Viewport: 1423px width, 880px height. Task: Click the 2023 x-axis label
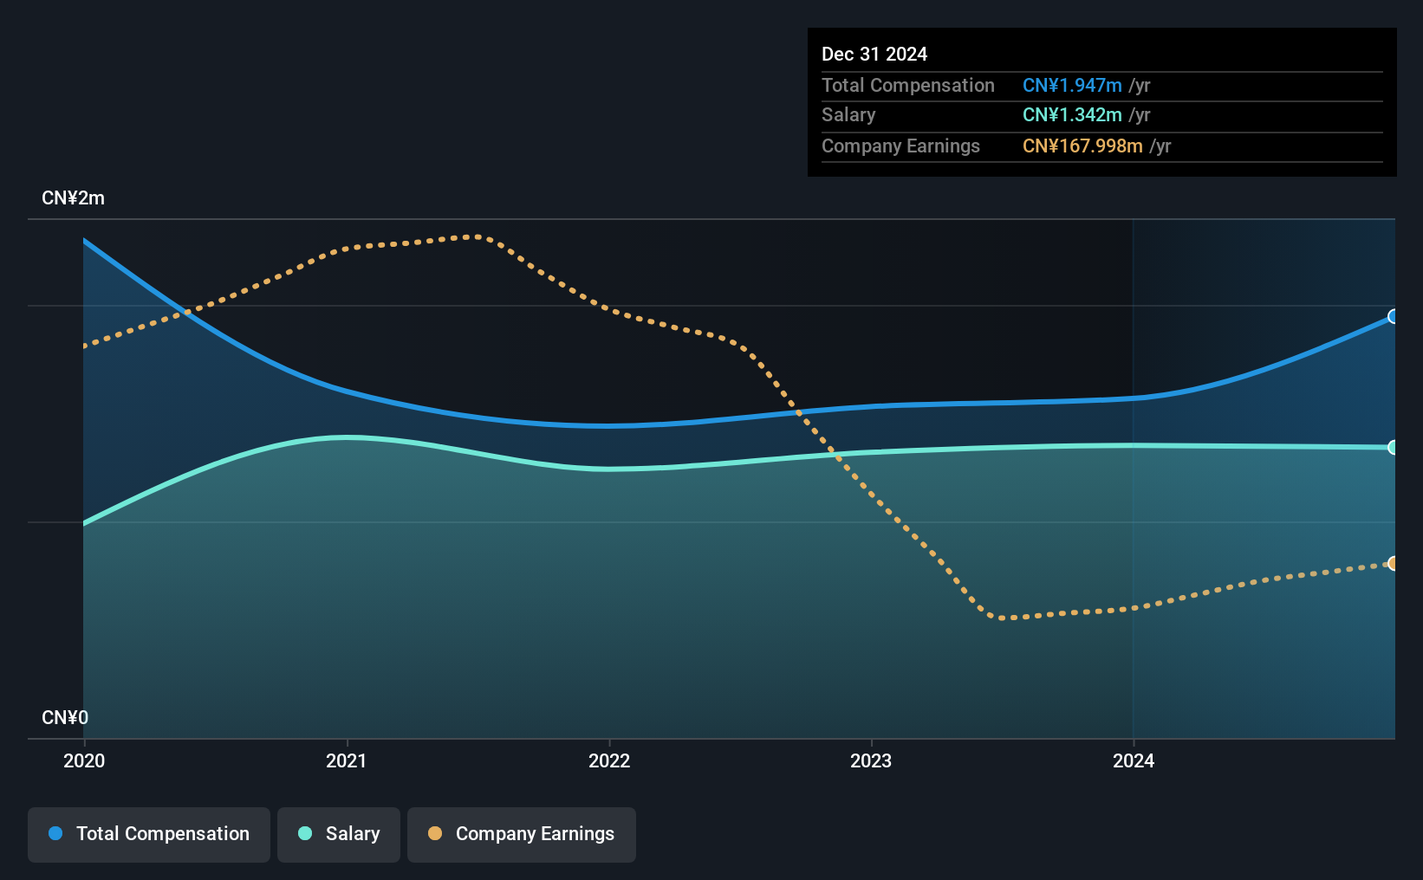[871, 760]
